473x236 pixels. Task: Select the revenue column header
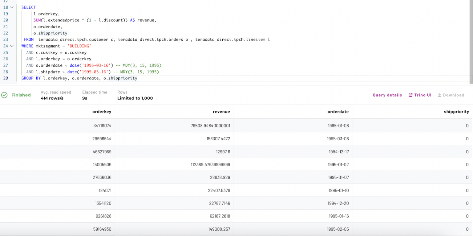221,112
